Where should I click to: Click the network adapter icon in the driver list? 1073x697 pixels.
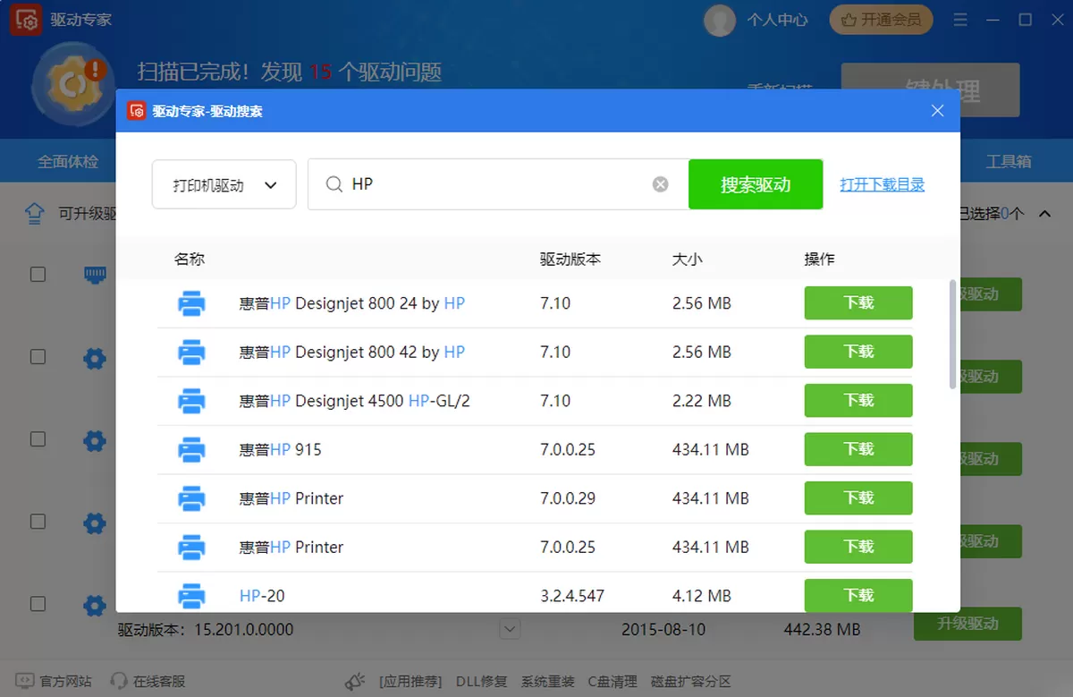95,275
